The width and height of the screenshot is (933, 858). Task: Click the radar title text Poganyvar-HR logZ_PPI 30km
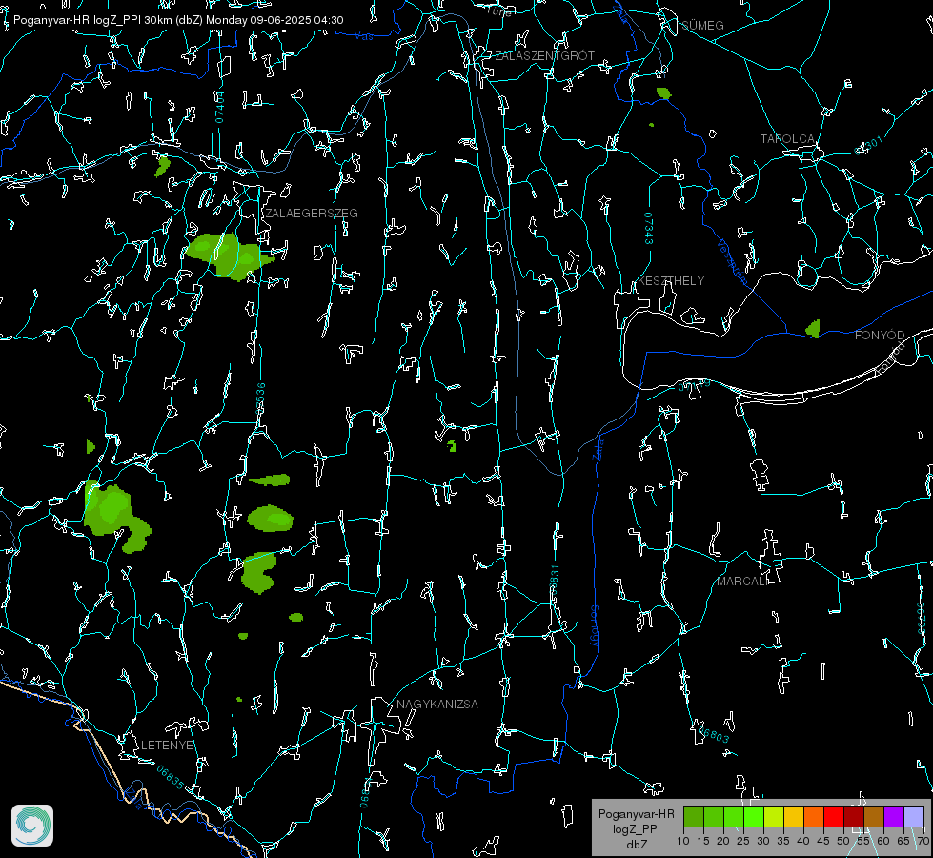94,20
